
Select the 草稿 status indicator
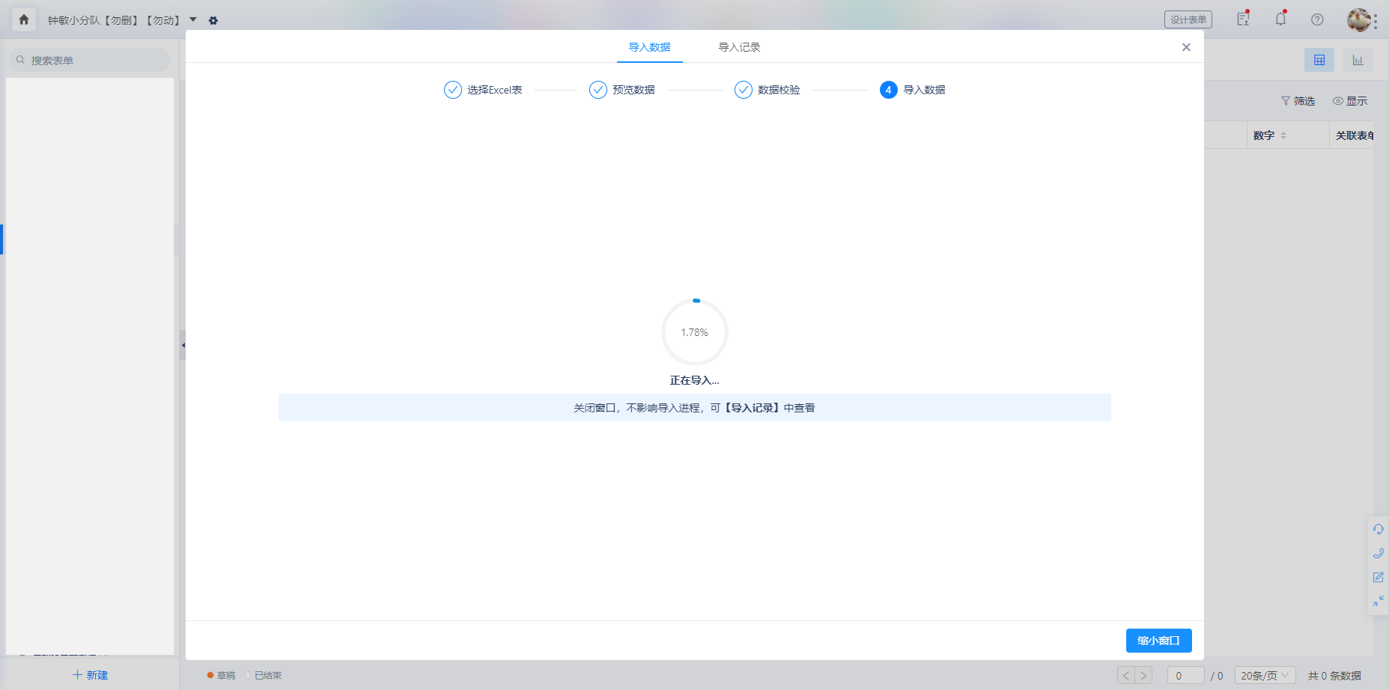click(222, 676)
